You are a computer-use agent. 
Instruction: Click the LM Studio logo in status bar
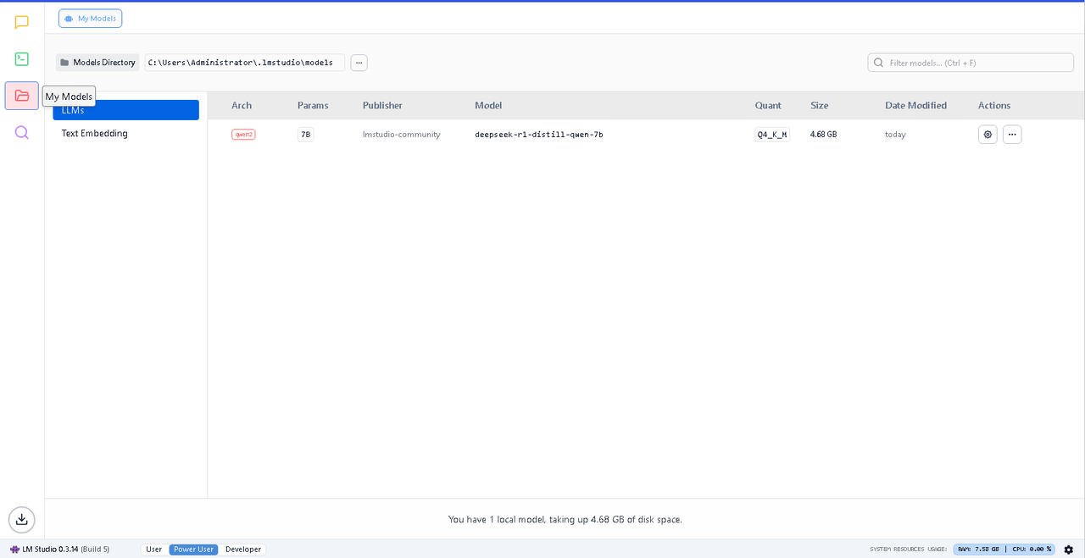pos(14,550)
